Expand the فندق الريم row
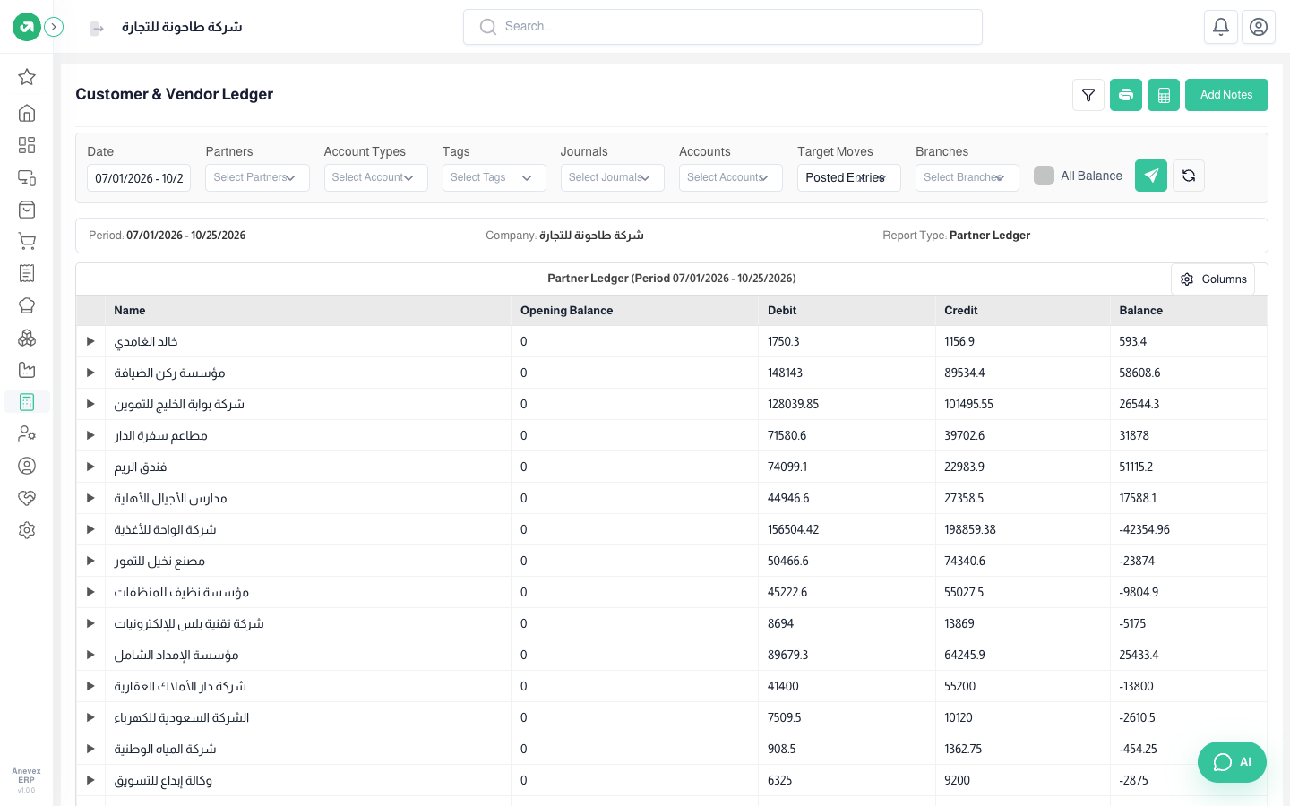This screenshot has height=806, width=1290. pos(90,467)
